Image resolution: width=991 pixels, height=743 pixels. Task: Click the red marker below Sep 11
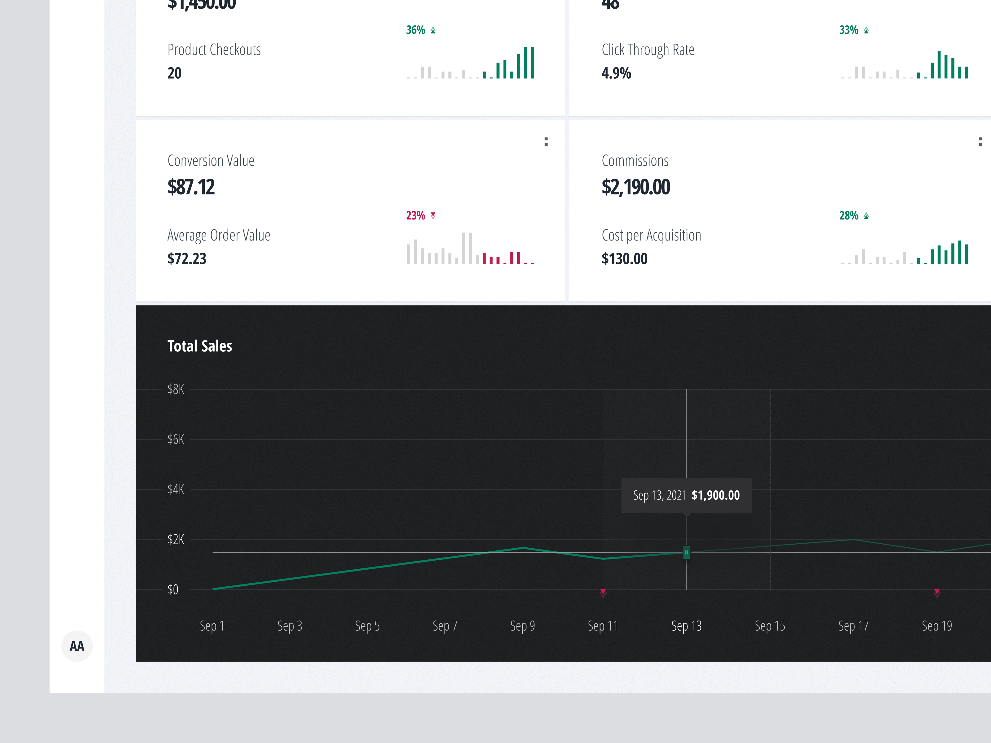[x=603, y=593]
